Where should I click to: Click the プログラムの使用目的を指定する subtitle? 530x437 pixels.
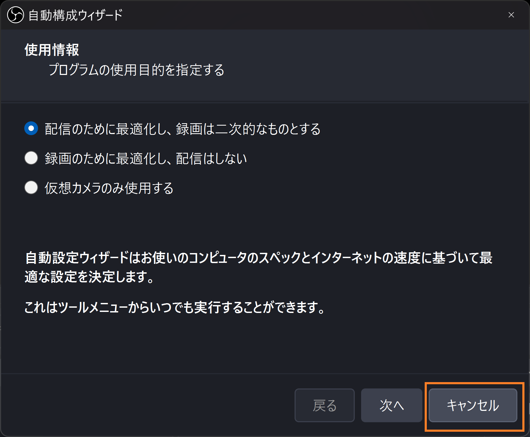click(x=136, y=70)
